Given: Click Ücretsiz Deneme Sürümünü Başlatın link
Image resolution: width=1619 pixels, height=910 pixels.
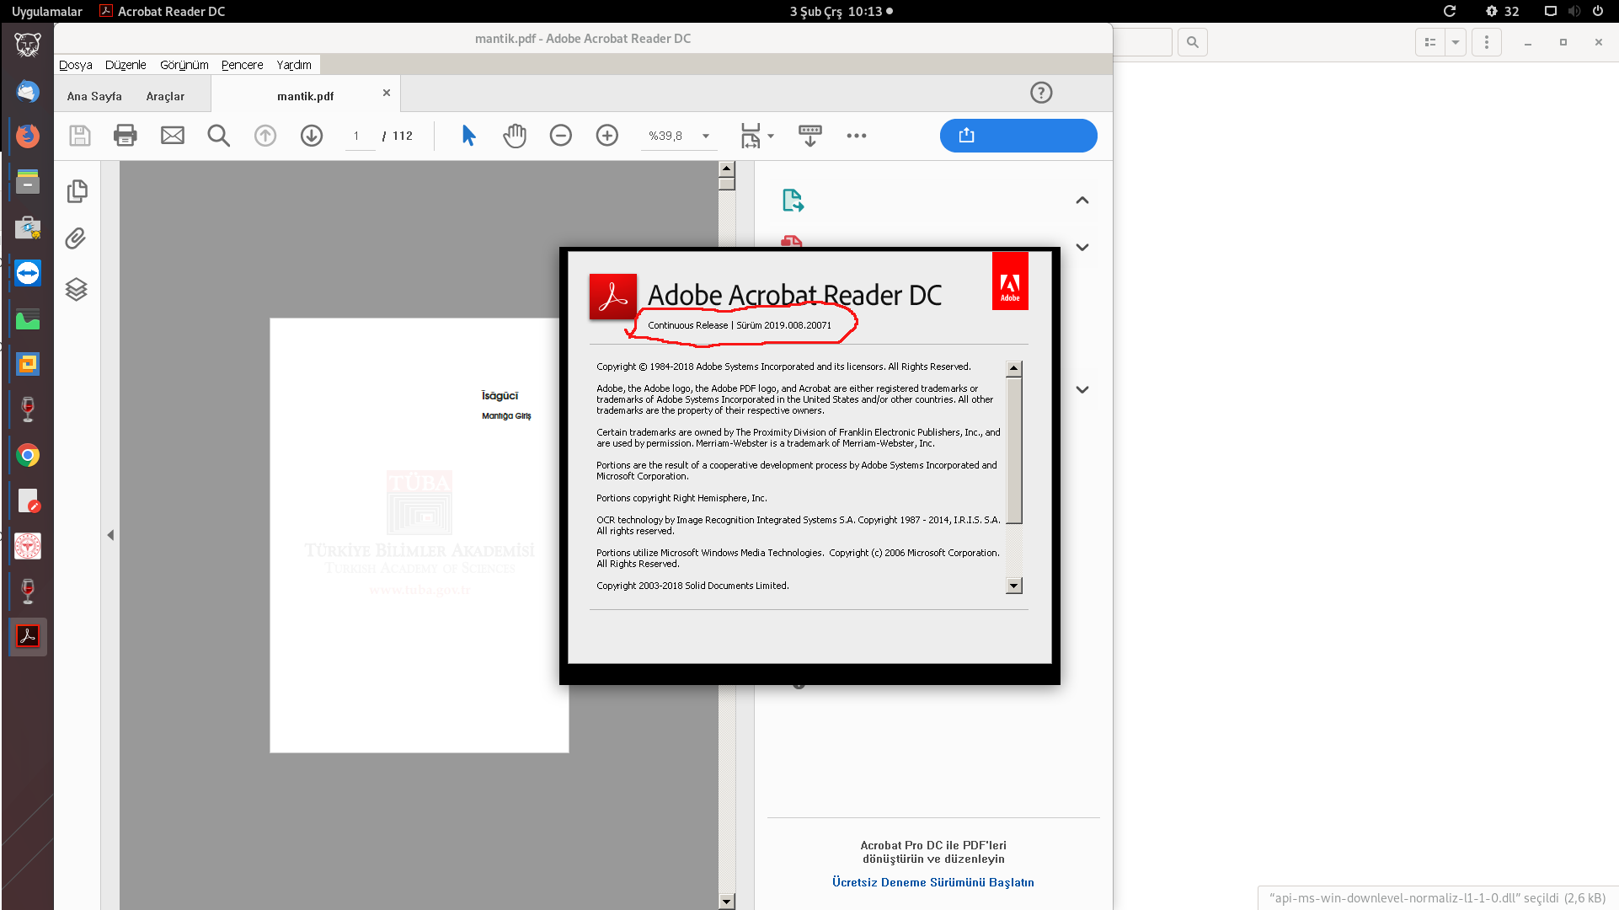Looking at the screenshot, I should pyautogui.click(x=933, y=882).
